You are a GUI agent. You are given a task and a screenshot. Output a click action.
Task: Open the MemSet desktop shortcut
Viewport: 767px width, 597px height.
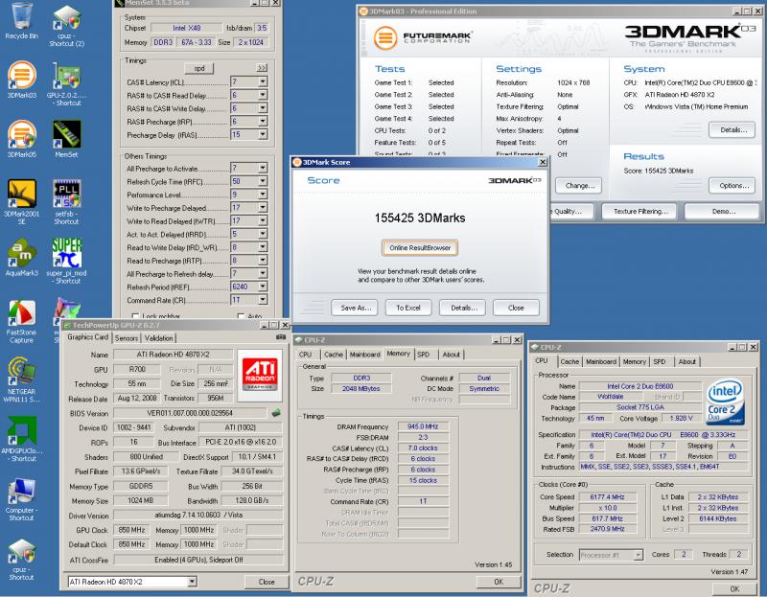tap(66, 139)
